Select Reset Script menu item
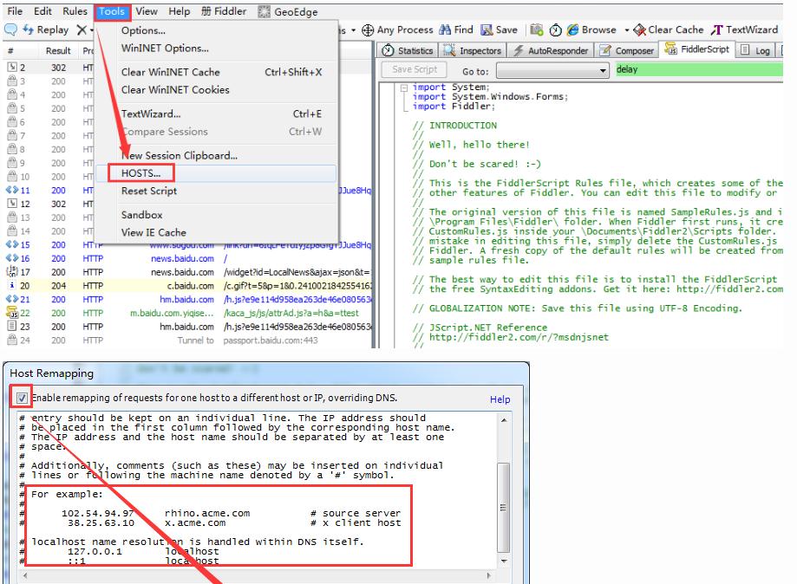The image size is (797, 584). coord(216,191)
